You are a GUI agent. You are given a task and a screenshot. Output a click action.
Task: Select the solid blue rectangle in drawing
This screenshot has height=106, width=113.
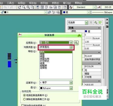9,64
